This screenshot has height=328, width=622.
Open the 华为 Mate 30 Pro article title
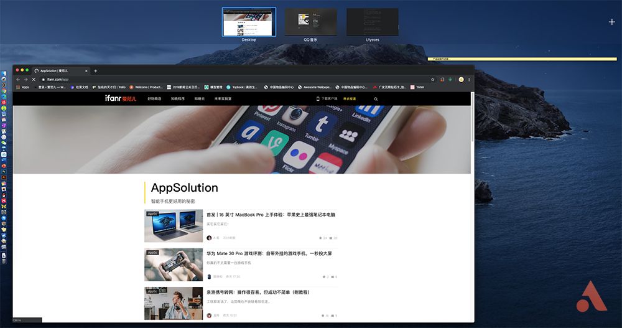tap(269, 253)
